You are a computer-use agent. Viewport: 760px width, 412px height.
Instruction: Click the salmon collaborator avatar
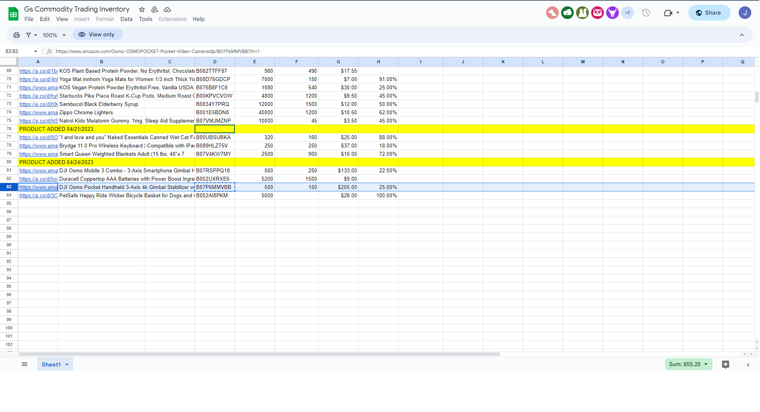pyautogui.click(x=552, y=13)
